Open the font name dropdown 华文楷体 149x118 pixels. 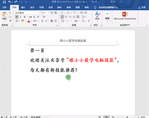tap(28, 13)
